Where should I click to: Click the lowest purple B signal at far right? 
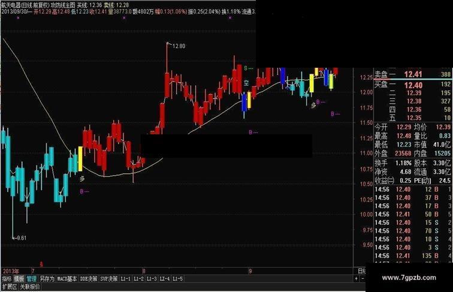pos(335,114)
